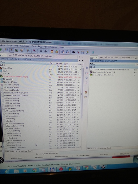Image resolution: width=138 pixels, height=184 pixels.
Task: Open the red PokerStars taskbar icon
Action: [61, 169]
